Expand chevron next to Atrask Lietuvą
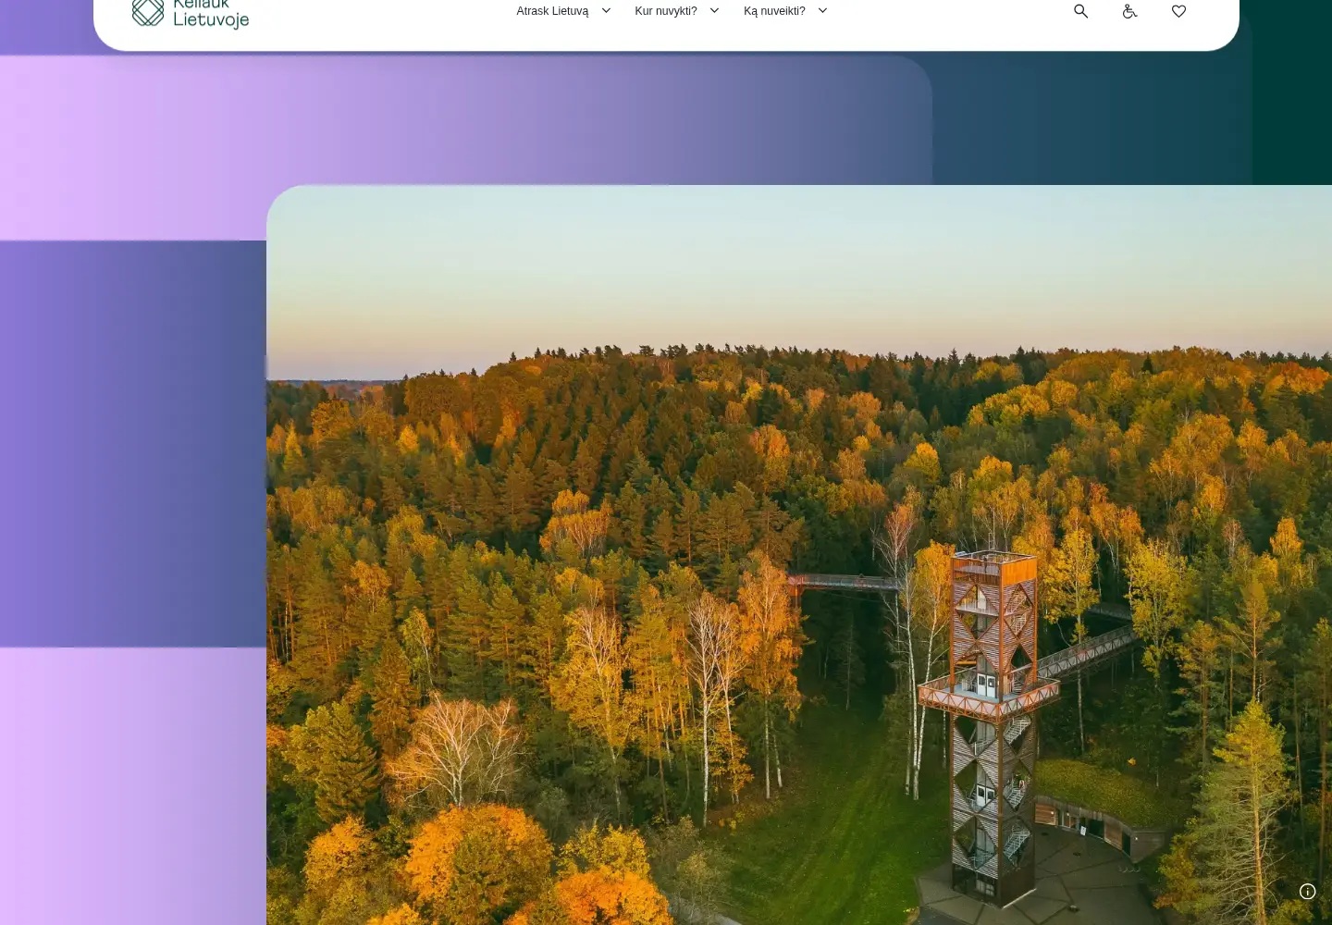1332x925 pixels. tap(606, 11)
